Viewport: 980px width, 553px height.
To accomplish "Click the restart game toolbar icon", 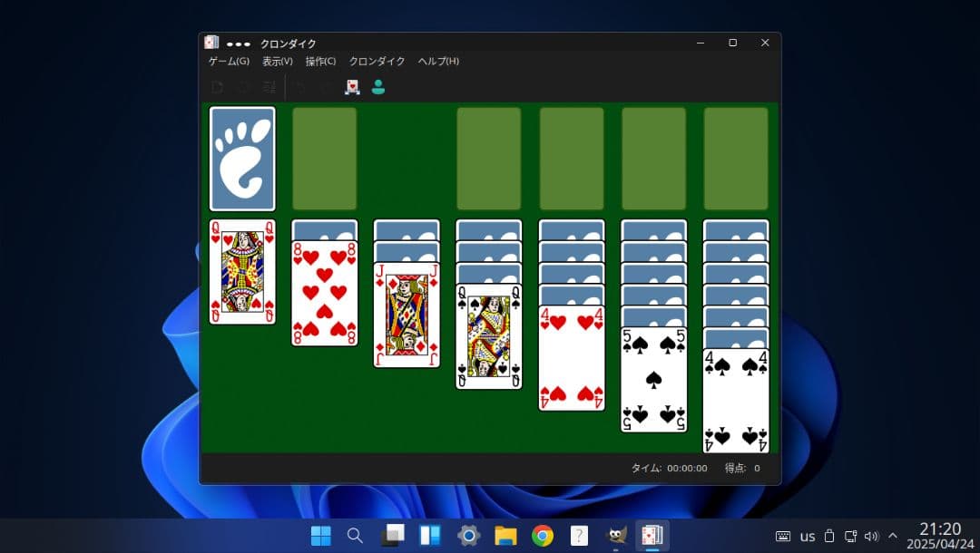I will 243,86.
